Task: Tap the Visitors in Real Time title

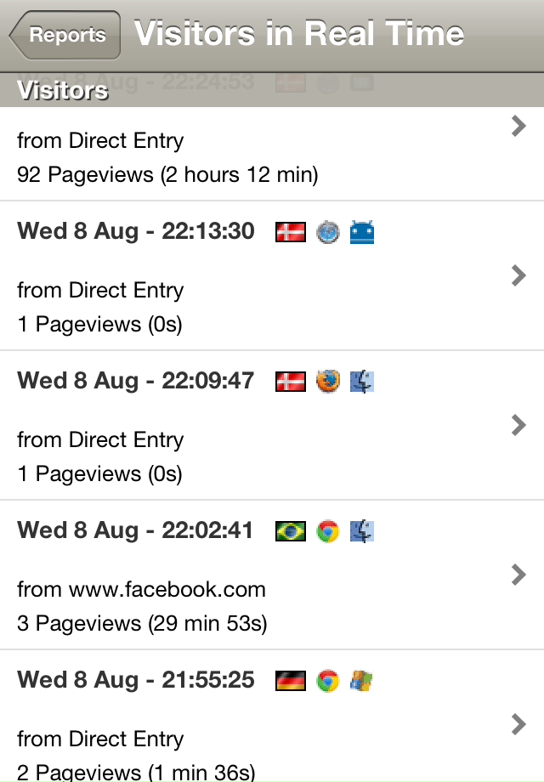Action: click(299, 34)
